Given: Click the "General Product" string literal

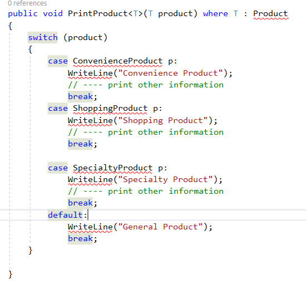Looking at the screenshot, I should point(160,227).
